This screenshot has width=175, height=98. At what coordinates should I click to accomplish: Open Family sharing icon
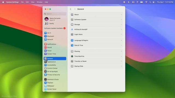pyautogui.click(x=46, y=23)
